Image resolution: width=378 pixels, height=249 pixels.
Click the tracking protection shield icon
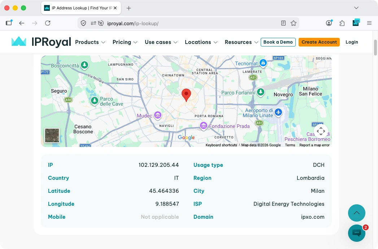tap(83, 23)
